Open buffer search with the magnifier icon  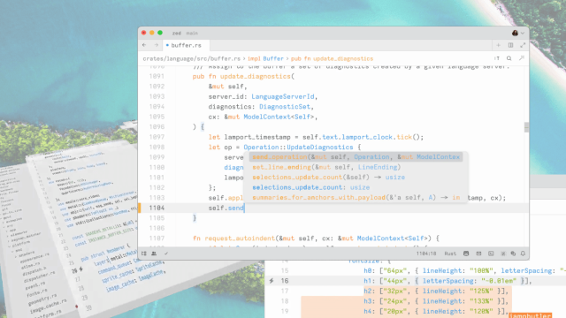pos(509,58)
